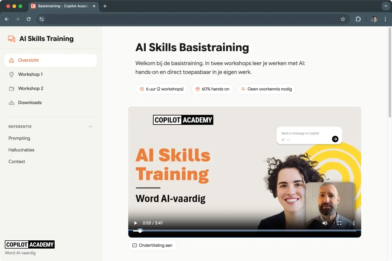This screenshot has height=261, width=392.
Task: Go to the Downloads page
Action: click(30, 103)
